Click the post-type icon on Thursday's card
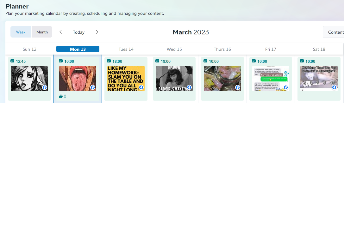This screenshot has width=344, height=229. coord(205,61)
